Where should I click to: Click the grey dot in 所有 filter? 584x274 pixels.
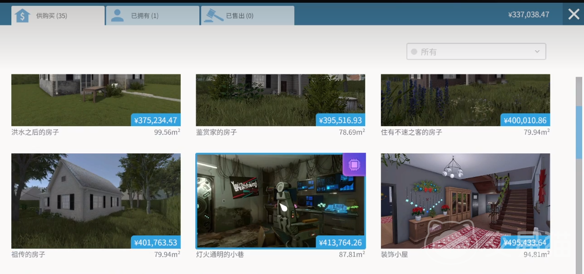414,52
